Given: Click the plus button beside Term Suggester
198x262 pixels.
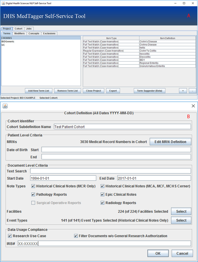Looking at the screenshot, I should [x=183, y=91].
